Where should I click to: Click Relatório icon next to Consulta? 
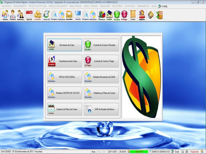pyautogui.click(x=62, y=15)
